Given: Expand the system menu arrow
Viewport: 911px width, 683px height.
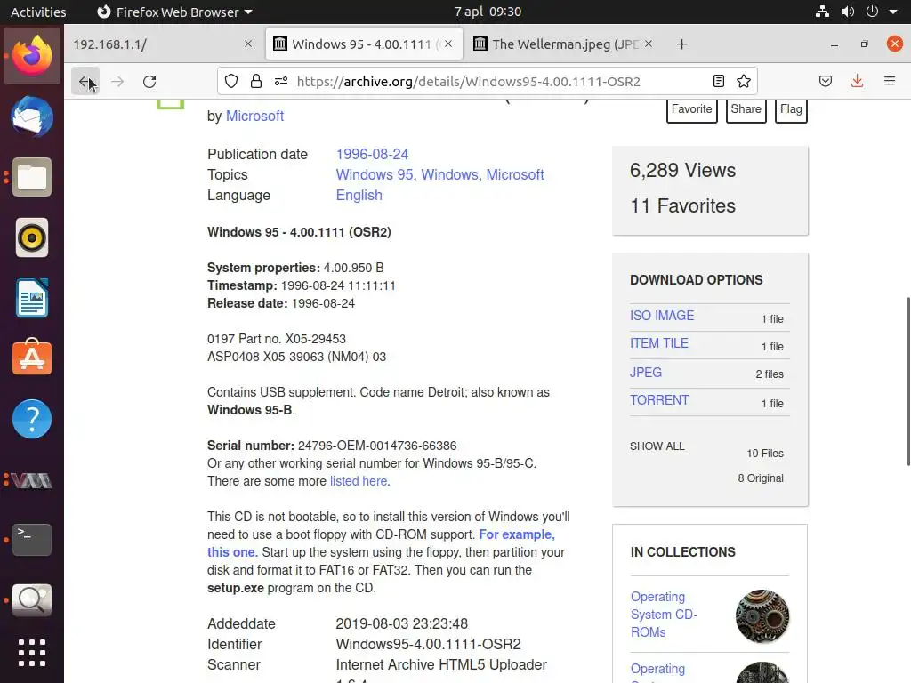Looking at the screenshot, I should point(893,12).
